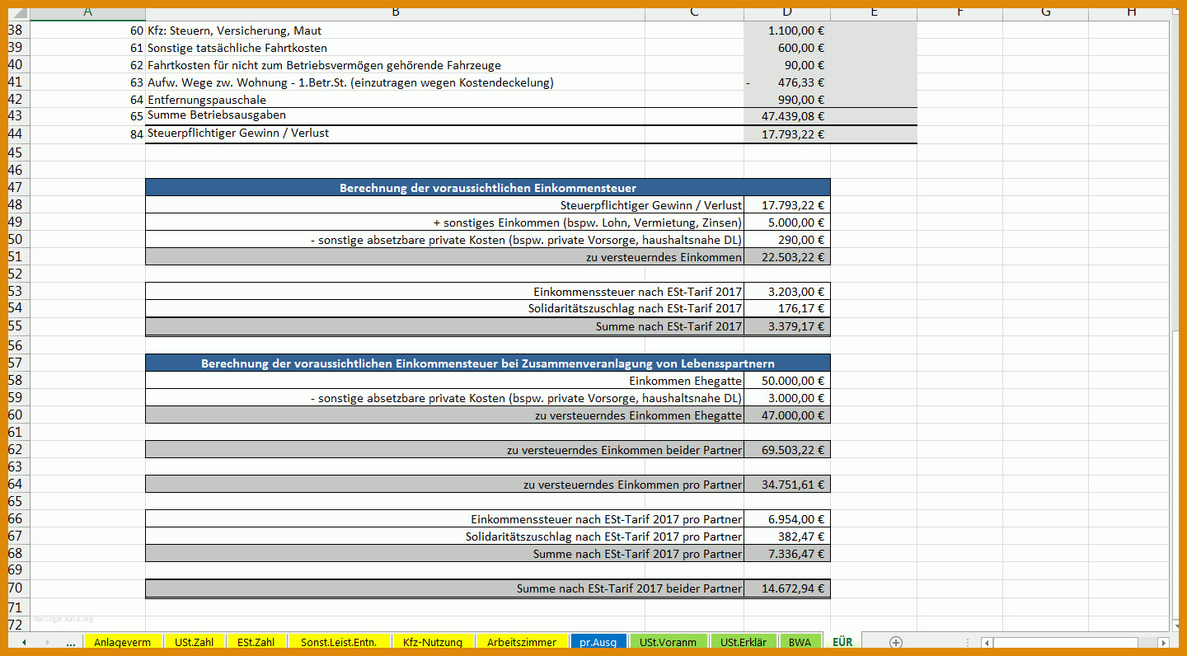The image size is (1187, 656).
Task: Switch to the ESt.Zahl sheet tab
Action: coord(256,642)
